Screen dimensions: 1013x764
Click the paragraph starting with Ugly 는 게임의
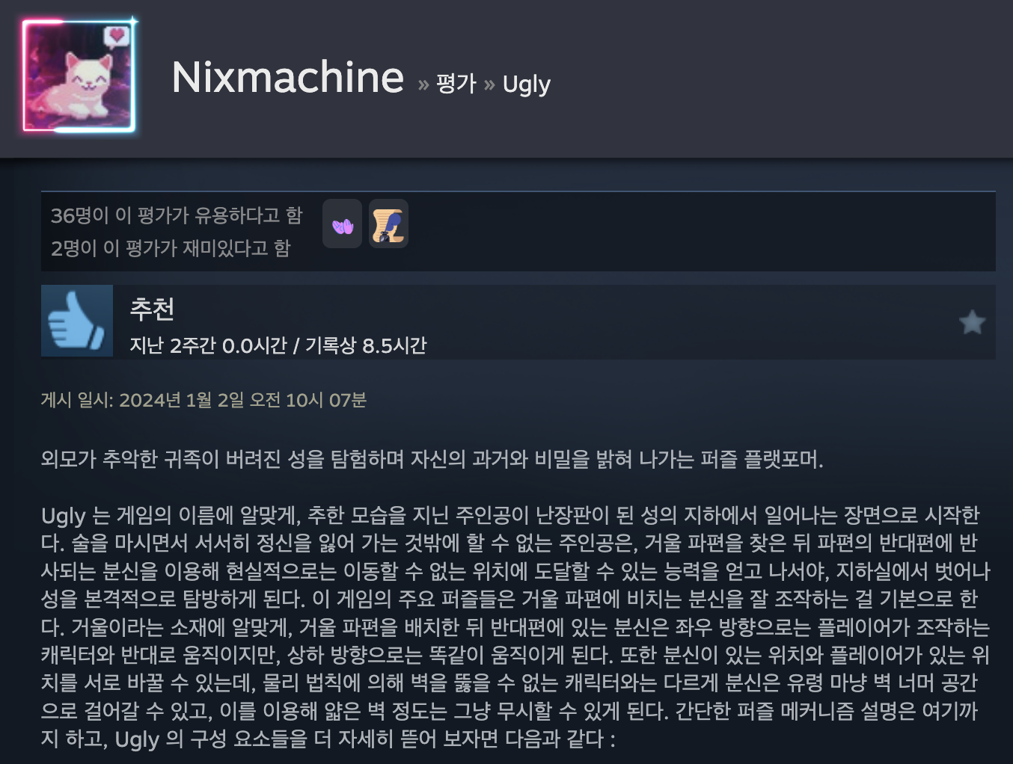(516, 626)
